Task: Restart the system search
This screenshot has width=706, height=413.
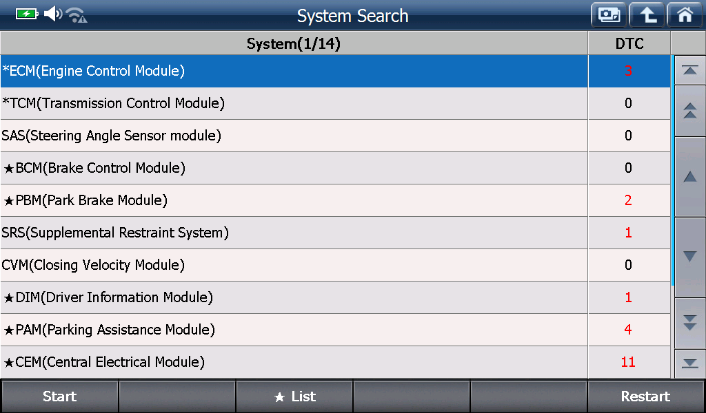Action: tap(645, 396)
